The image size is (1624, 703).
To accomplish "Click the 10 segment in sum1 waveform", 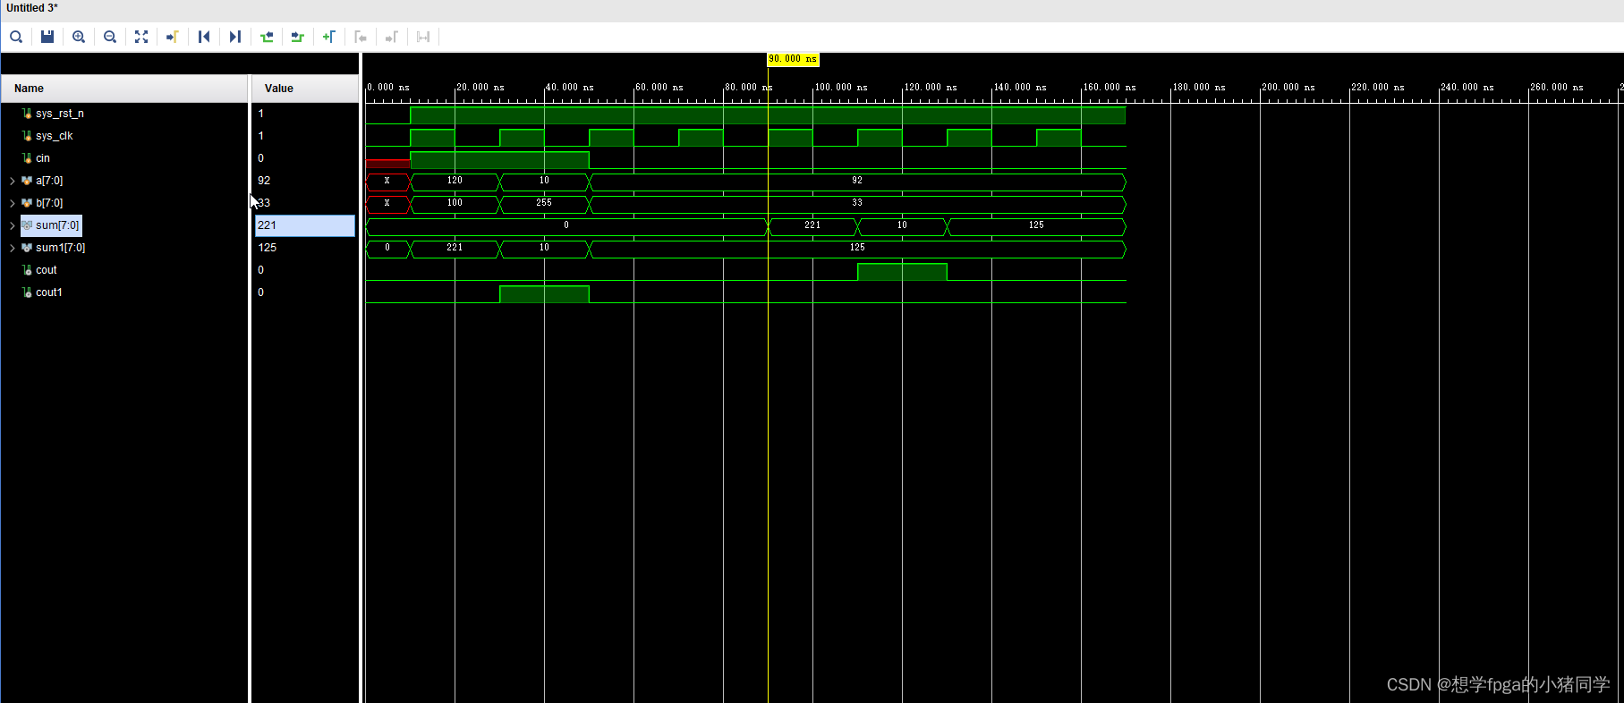I will point(544,248).
